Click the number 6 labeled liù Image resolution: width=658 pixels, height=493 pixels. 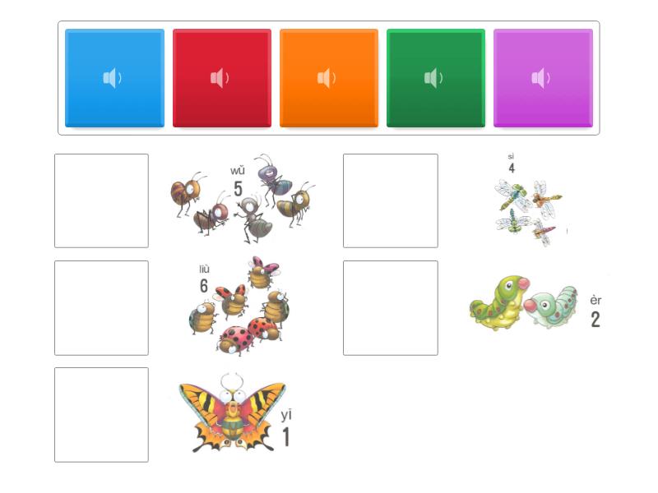(204, 285)
